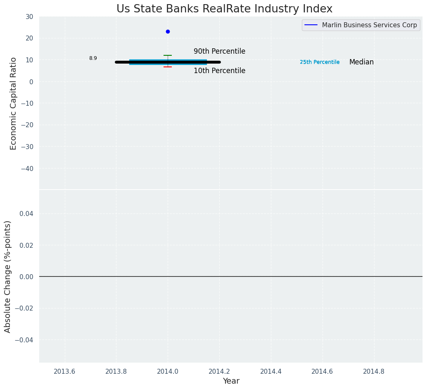Click the chart title Us State Banks RealRate
Image resolution: width=427 pixels, height=389 pixels.
click(224, 9)
